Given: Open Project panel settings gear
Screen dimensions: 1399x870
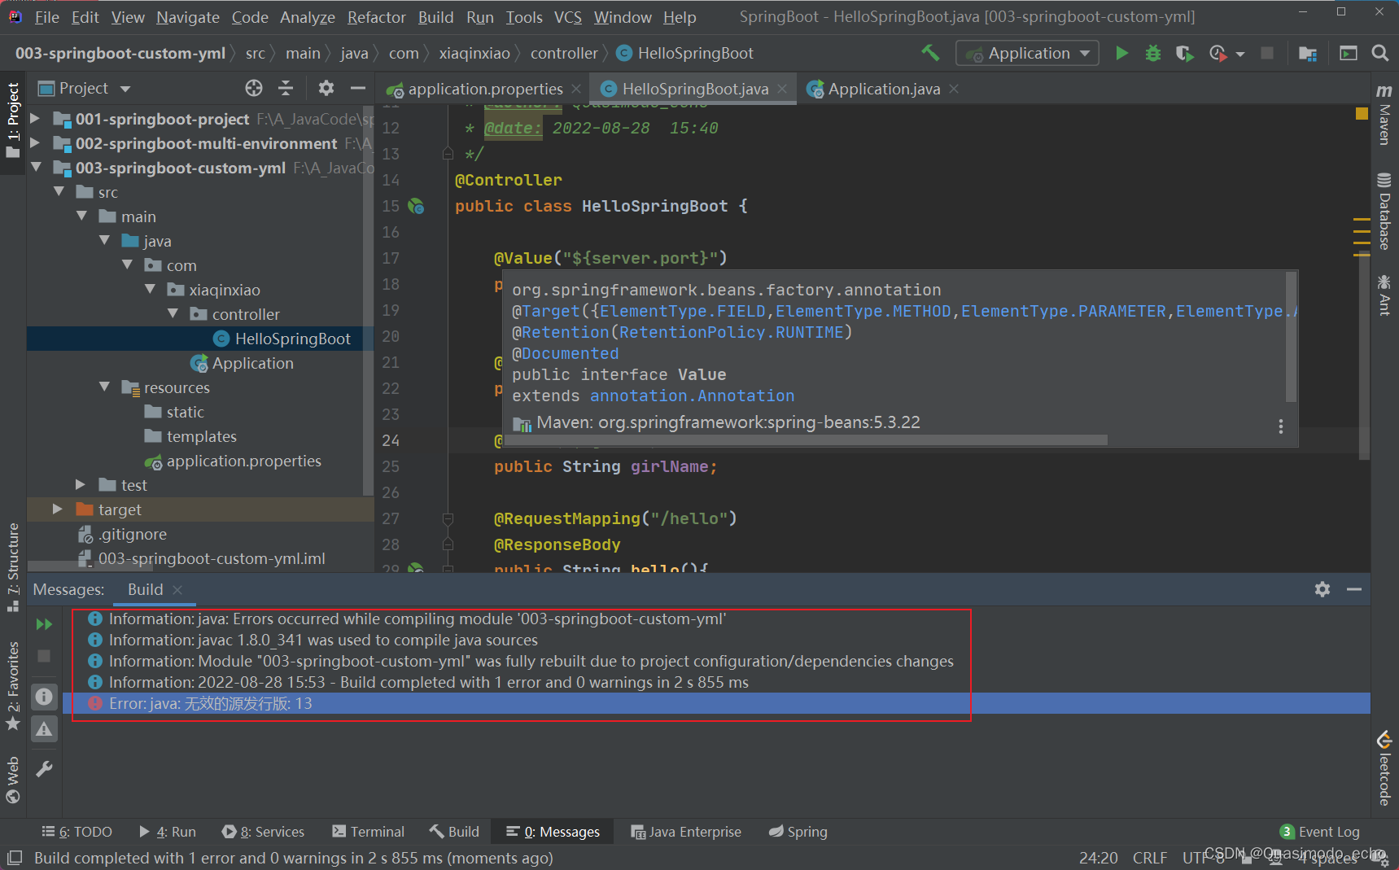Looking at the screenshot, I should point(326,88).
